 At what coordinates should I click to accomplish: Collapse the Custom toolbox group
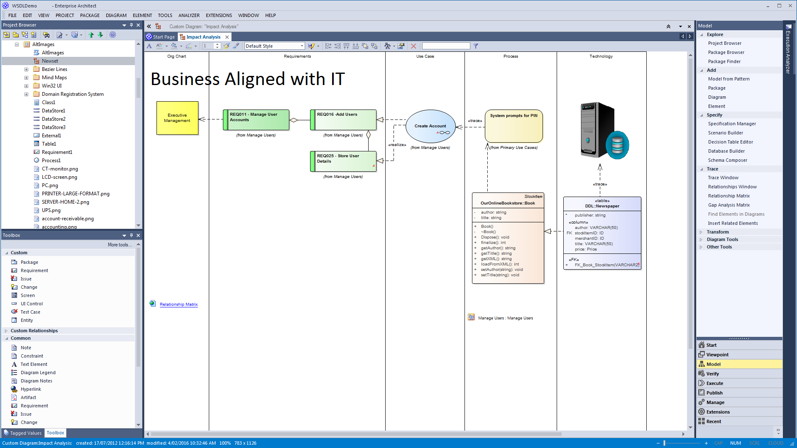7,253
